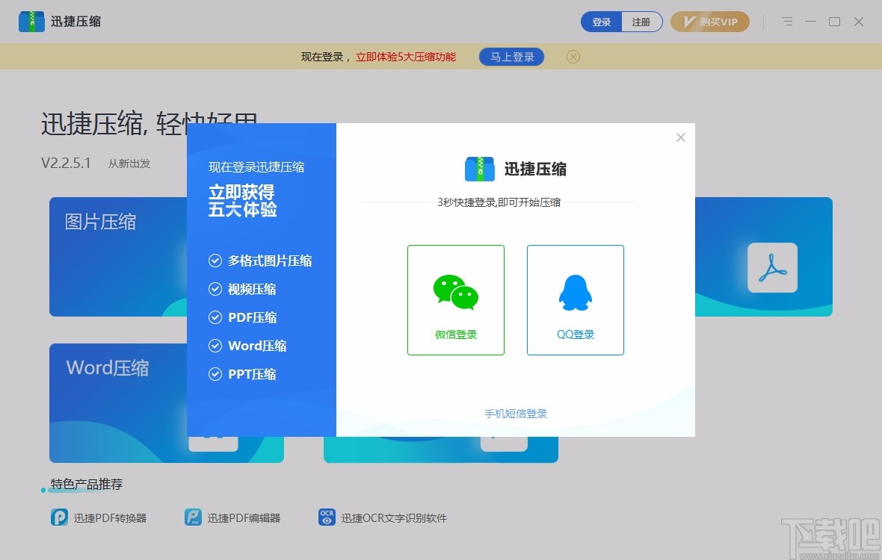The width and height of the screenshot is (882, 560).
Task: Dismiss the login reminder banner
Action: point(573,56)
